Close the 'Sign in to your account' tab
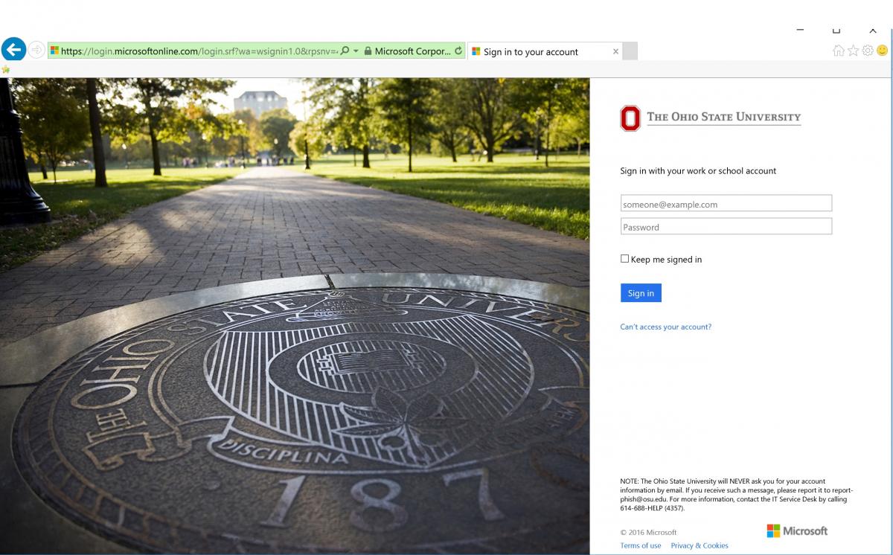 (x=615, y=51)
